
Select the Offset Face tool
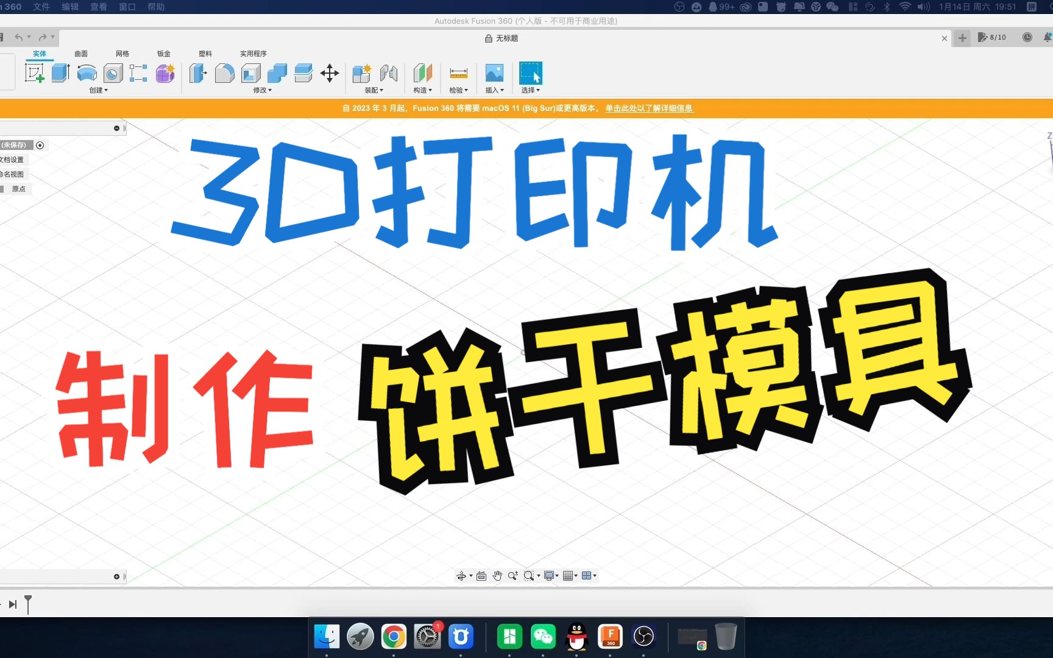[x=303, y=74]
